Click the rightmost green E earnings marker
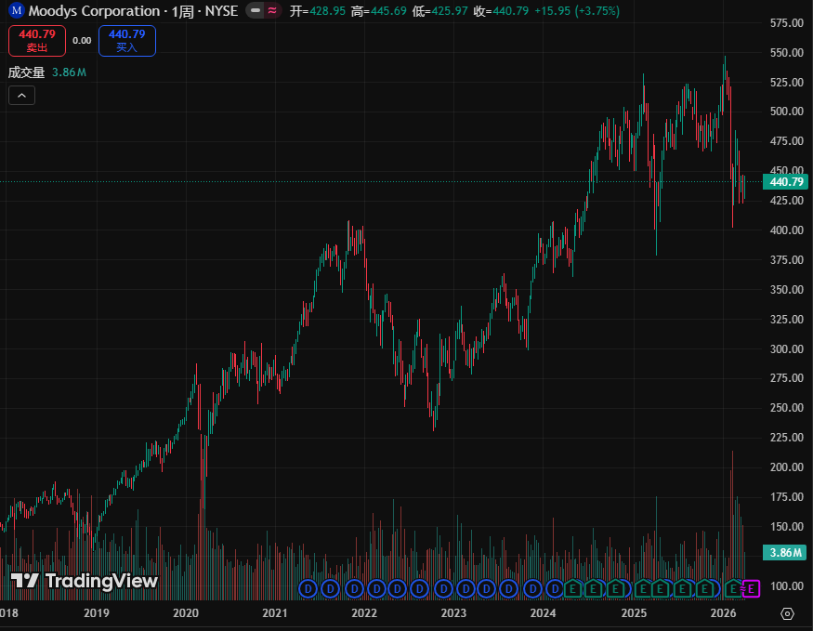The width and height of the screenshot is (813, 631). 733,588
